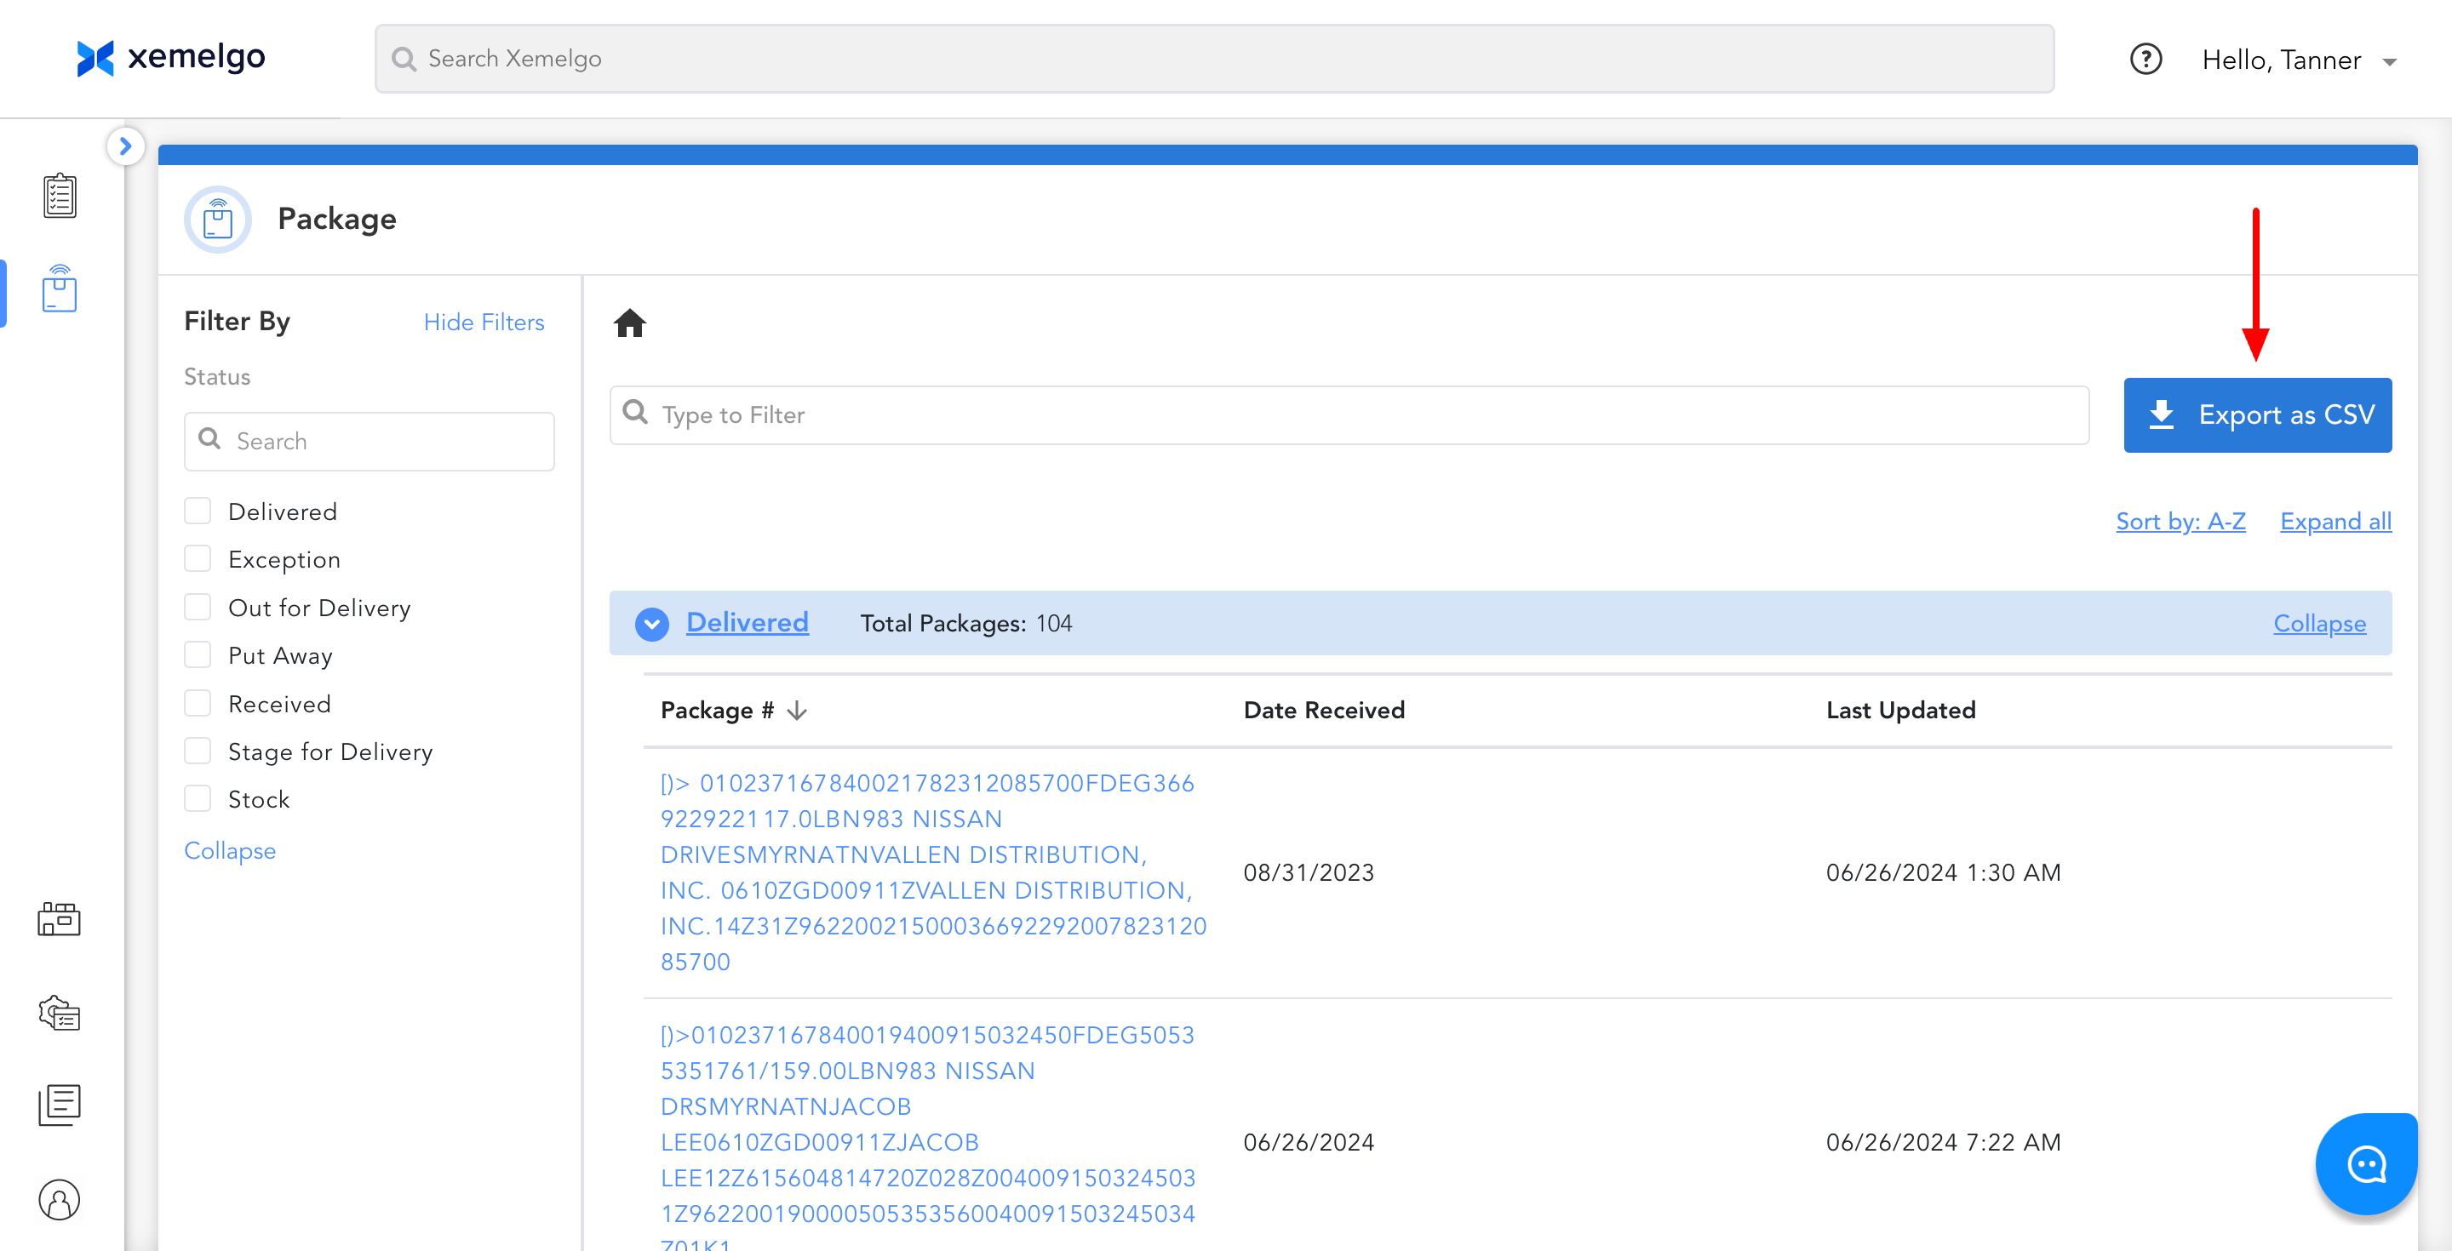Open the clipboard checklist sidebar icon
Viewport: 2452px width, 1251px height.
click(x=59, y=196)
